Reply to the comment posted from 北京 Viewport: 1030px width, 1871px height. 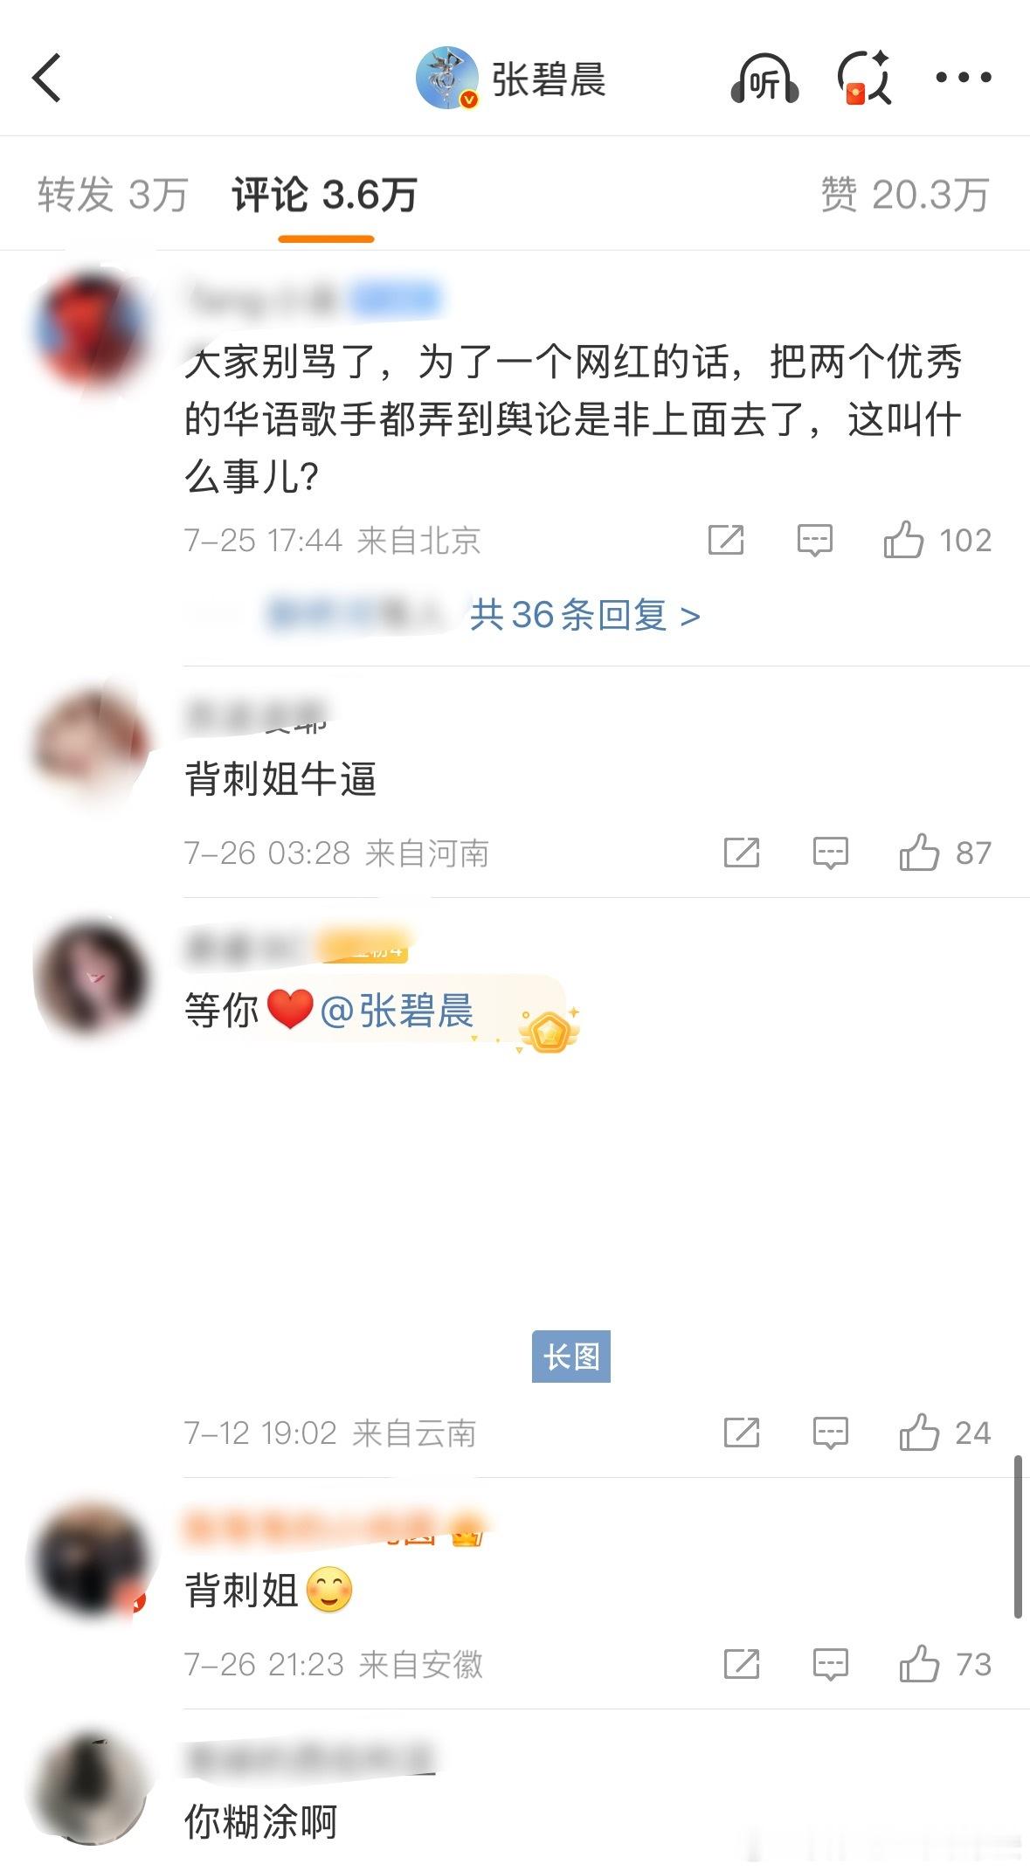(x=814, y=540)
